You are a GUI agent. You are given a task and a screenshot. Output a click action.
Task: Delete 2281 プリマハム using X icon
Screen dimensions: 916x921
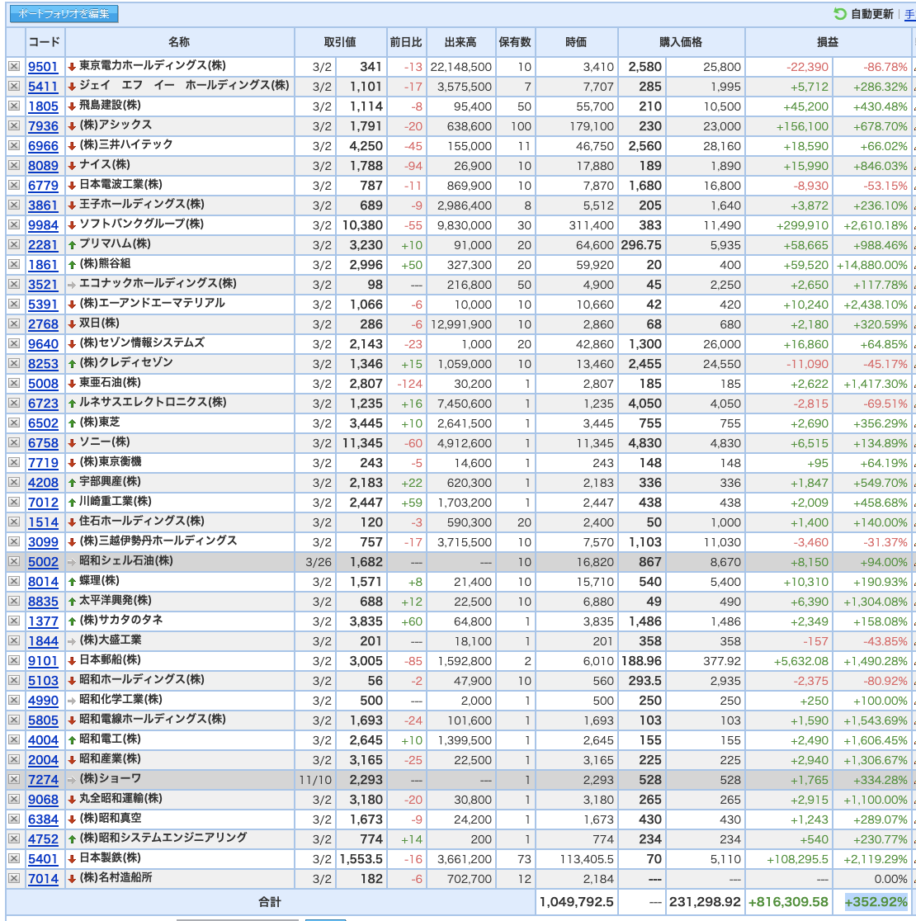tap(14, 245)
